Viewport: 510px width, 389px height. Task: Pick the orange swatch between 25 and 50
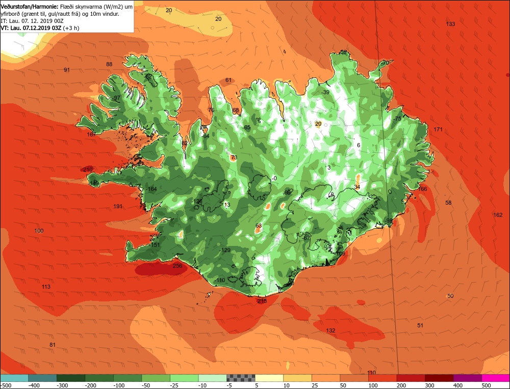click(326, 378)
